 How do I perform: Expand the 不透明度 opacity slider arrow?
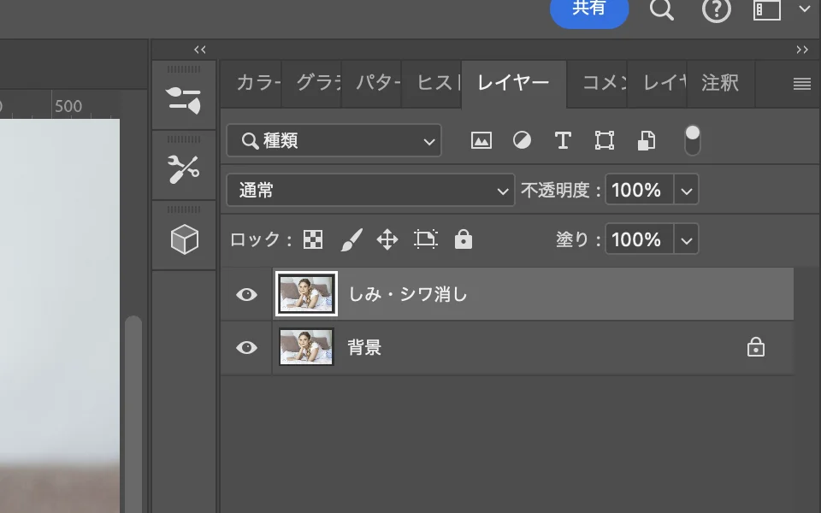click(x=687, y=191)
